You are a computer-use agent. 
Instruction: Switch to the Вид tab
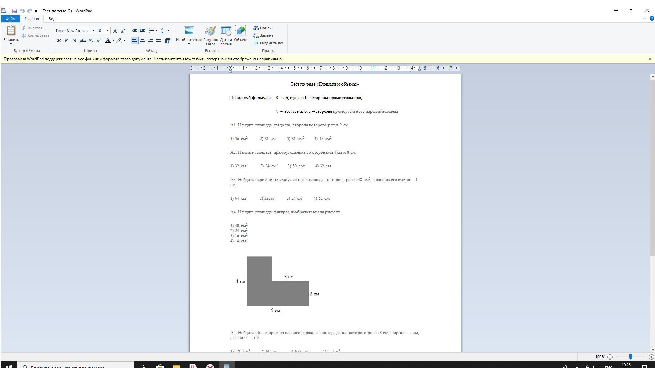click(x=52, y=19)
